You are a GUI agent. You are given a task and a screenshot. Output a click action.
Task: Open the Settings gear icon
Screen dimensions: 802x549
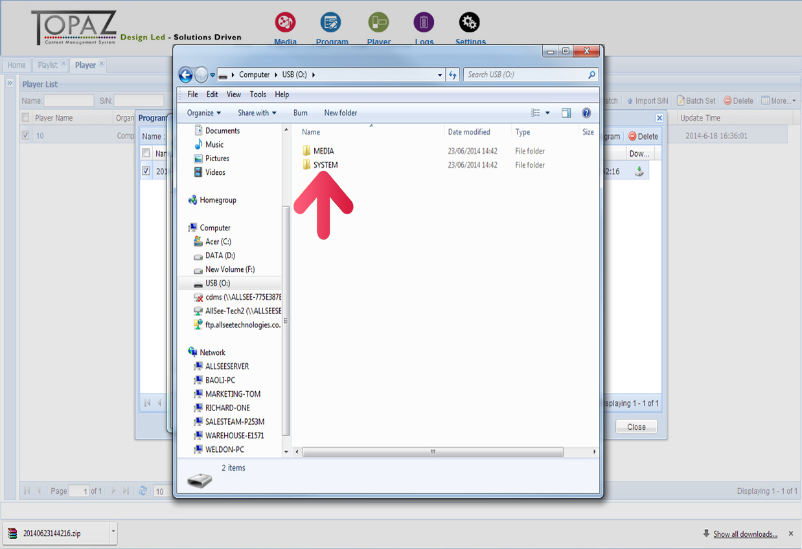click(469, 23)
